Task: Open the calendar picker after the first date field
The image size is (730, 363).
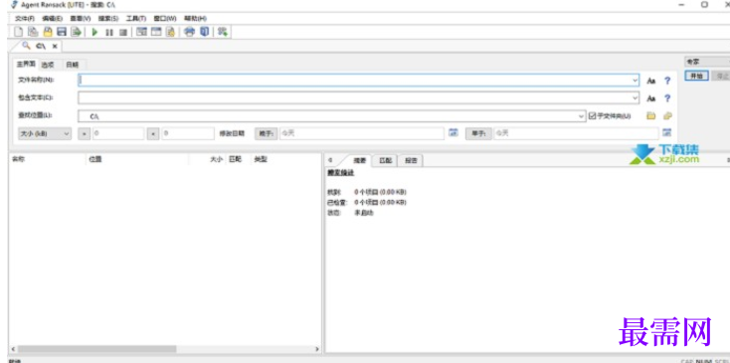Action: 453,133
